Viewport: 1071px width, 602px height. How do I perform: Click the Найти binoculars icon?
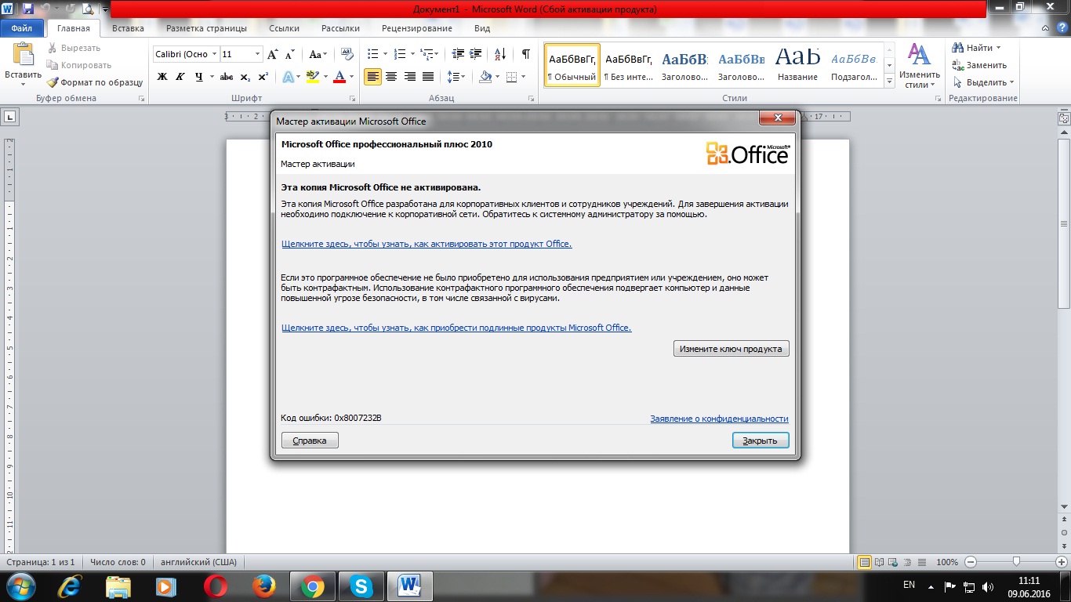point(957,48)
